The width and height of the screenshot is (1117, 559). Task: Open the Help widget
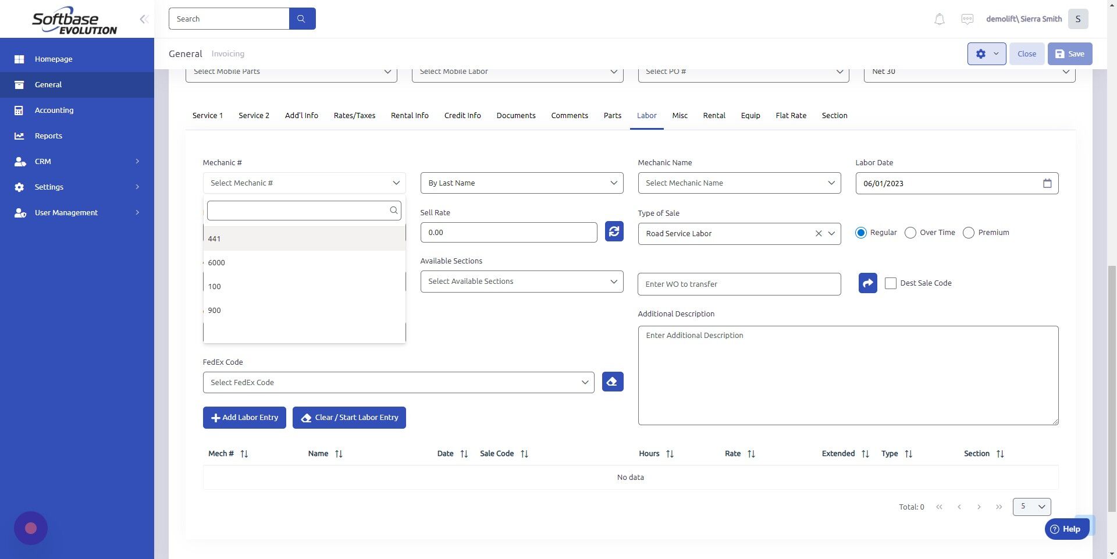point(1066,529)
